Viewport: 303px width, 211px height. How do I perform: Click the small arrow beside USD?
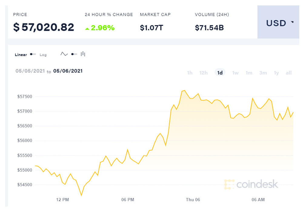coord(292,22)
